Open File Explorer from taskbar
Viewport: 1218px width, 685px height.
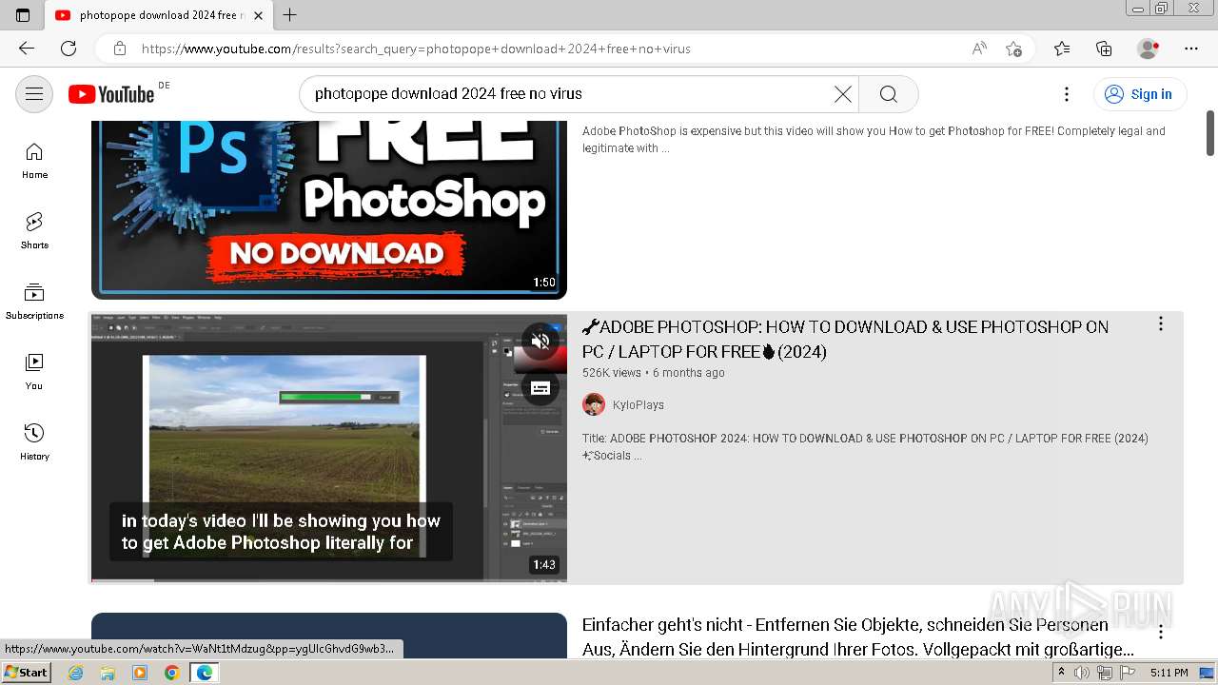click(x=108, y=673)
